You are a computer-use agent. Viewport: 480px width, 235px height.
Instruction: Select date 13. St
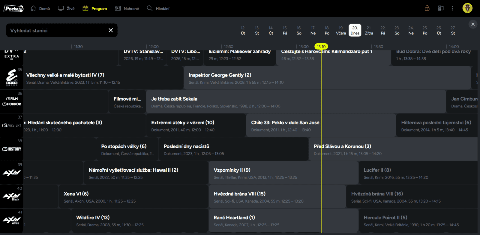257,30
